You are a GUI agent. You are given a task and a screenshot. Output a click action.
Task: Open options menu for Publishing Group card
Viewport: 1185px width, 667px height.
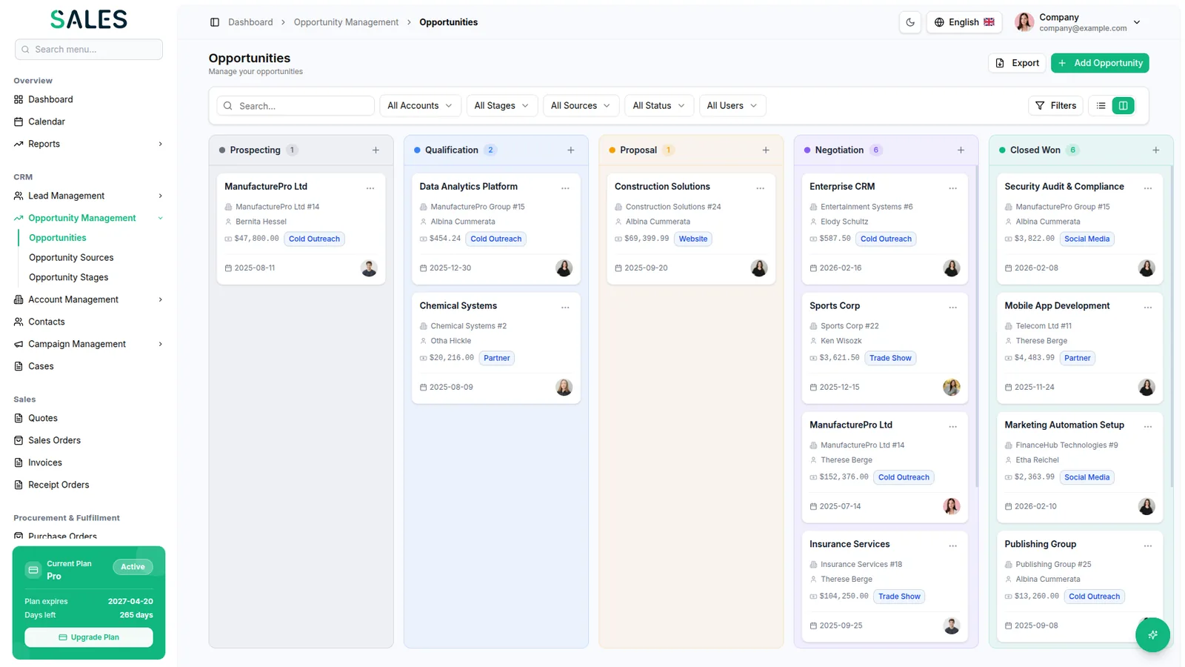(x=1148, y=546)
